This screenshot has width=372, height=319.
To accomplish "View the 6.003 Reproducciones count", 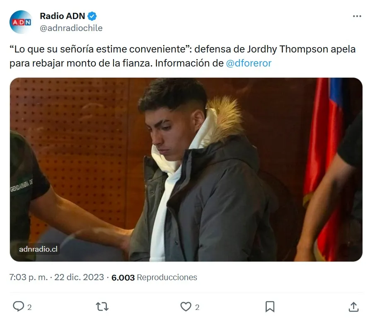I will (154, 277).
